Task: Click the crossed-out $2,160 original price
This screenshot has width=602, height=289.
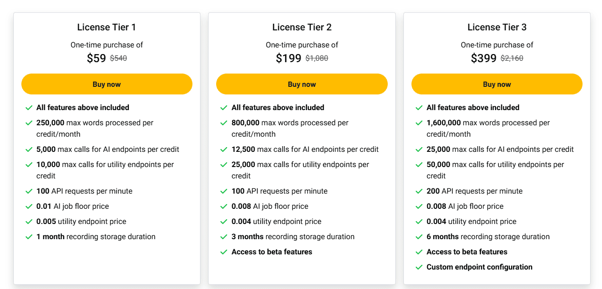Action: tap(512, 58)
